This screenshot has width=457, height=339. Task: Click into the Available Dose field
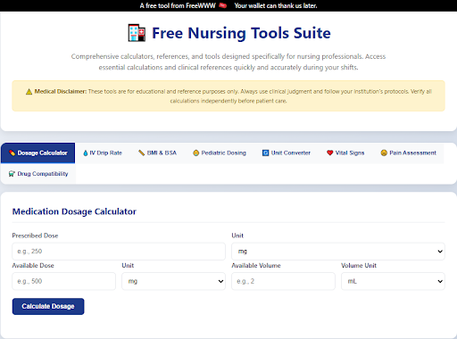tap(63, 281)
